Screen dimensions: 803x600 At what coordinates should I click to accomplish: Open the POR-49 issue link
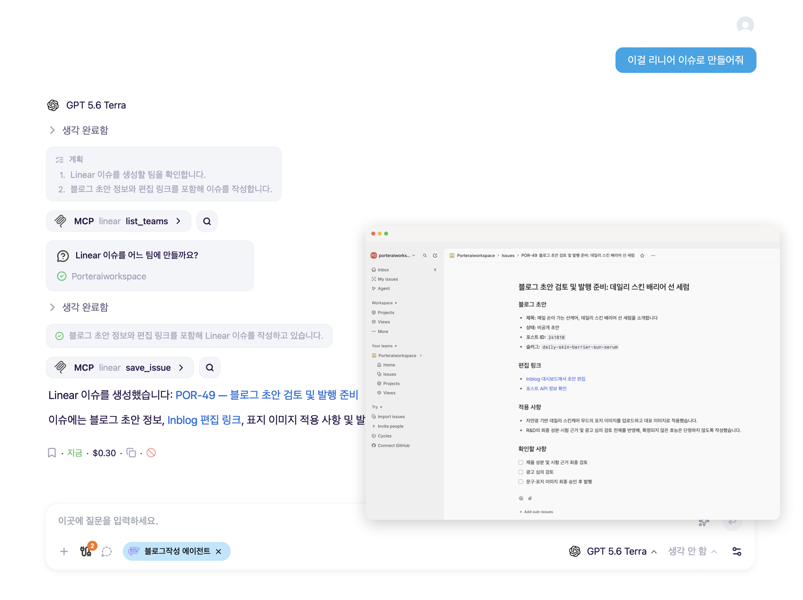click(267, 395)
